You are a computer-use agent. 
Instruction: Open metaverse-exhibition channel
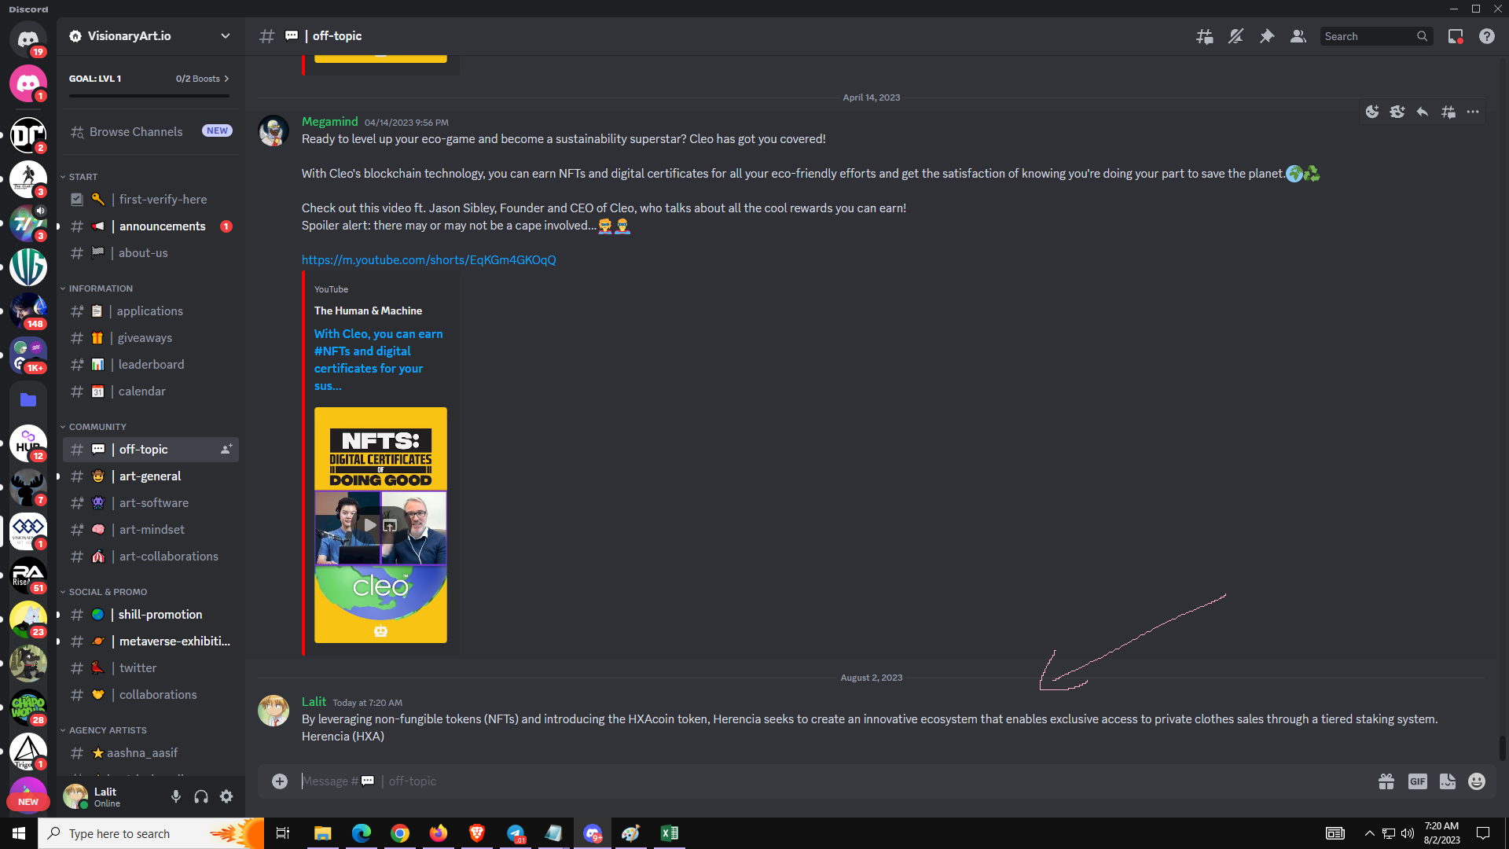pyautogui.click(x=151, y=641)
